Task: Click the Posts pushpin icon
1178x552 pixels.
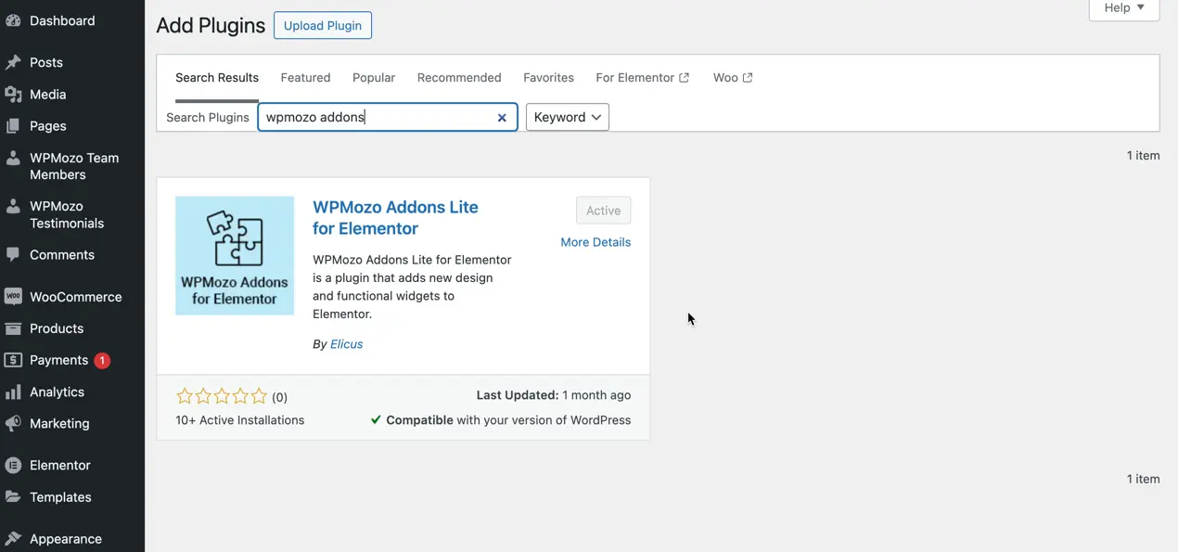Action: [x=13, y=62]
